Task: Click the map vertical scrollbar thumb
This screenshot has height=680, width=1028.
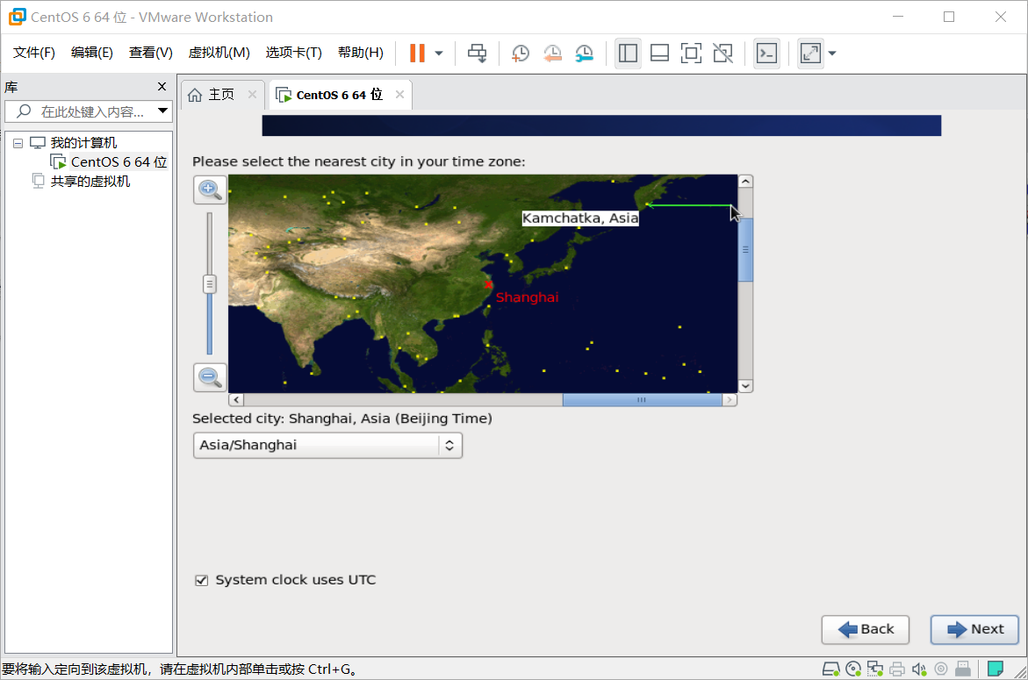Action: click(x=745, y=249)
